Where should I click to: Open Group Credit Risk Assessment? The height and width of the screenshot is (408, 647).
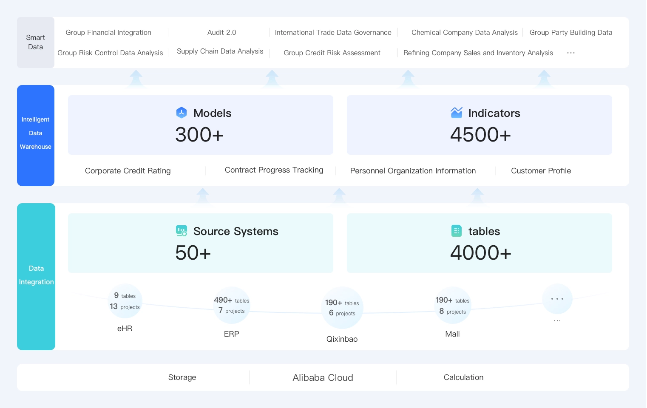coord(332,53)
